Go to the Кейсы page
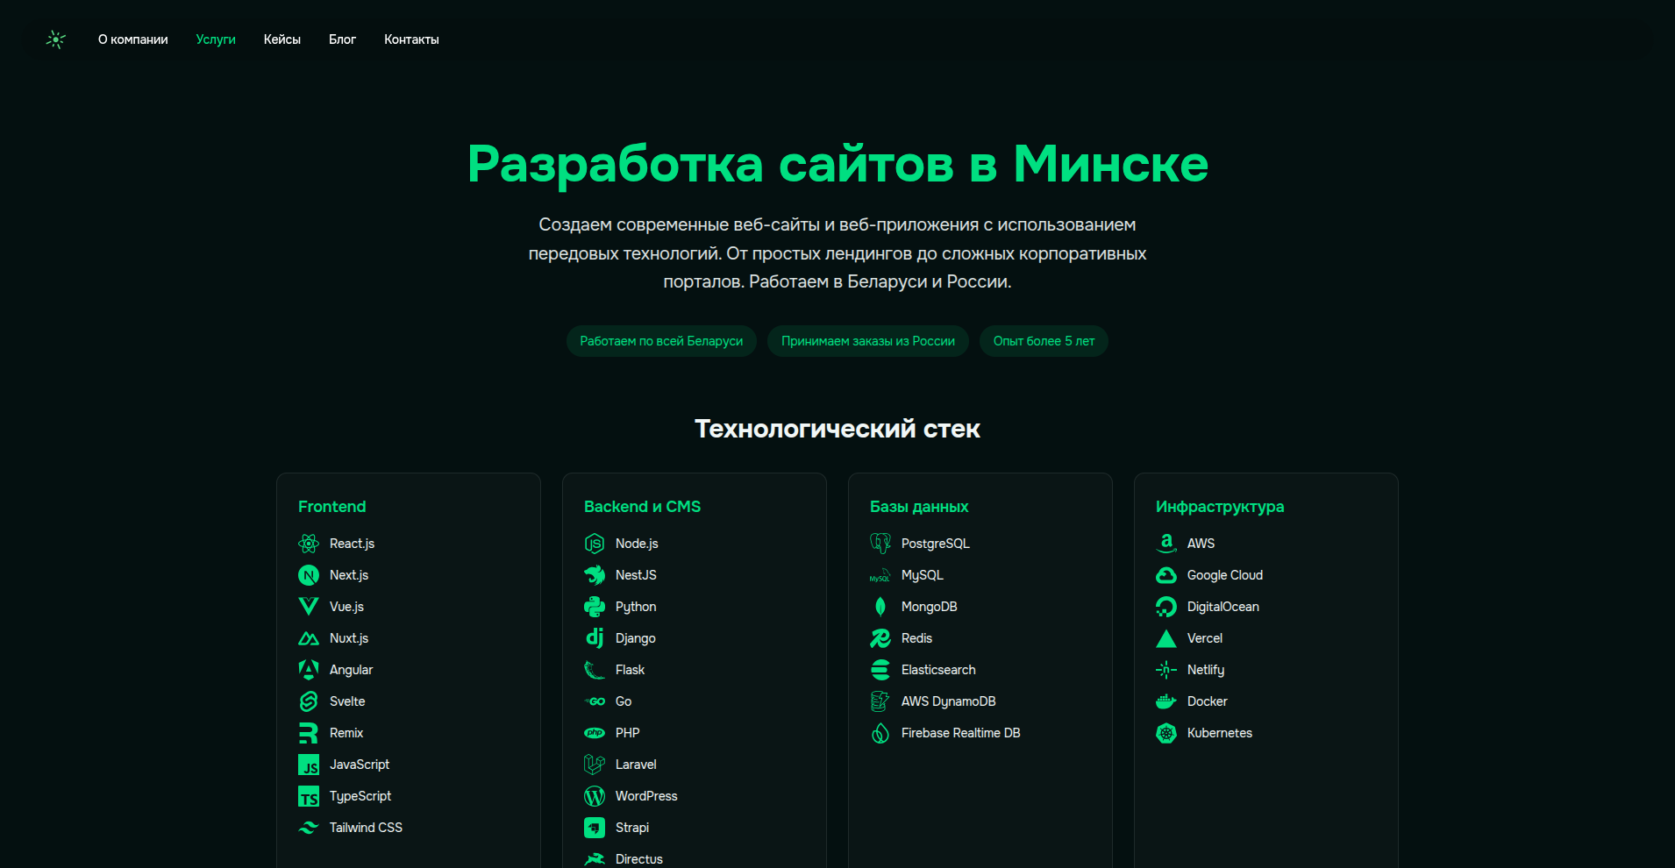Image resolution: width=1675 pixels, height=868 pixels. coord(282,39)
